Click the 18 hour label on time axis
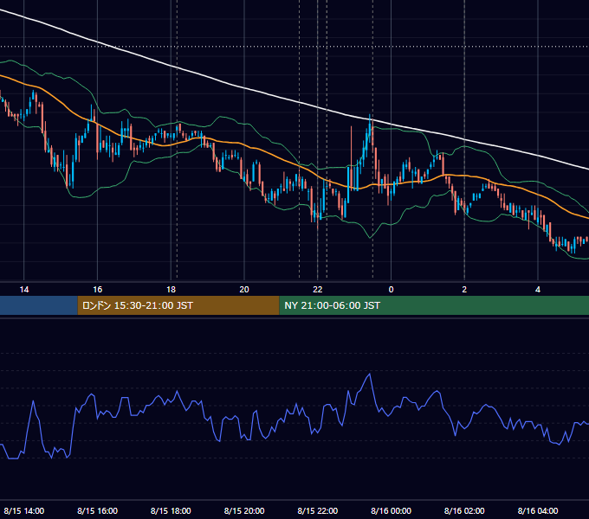This screenshot has width=589, height=519. pos(171,290)
